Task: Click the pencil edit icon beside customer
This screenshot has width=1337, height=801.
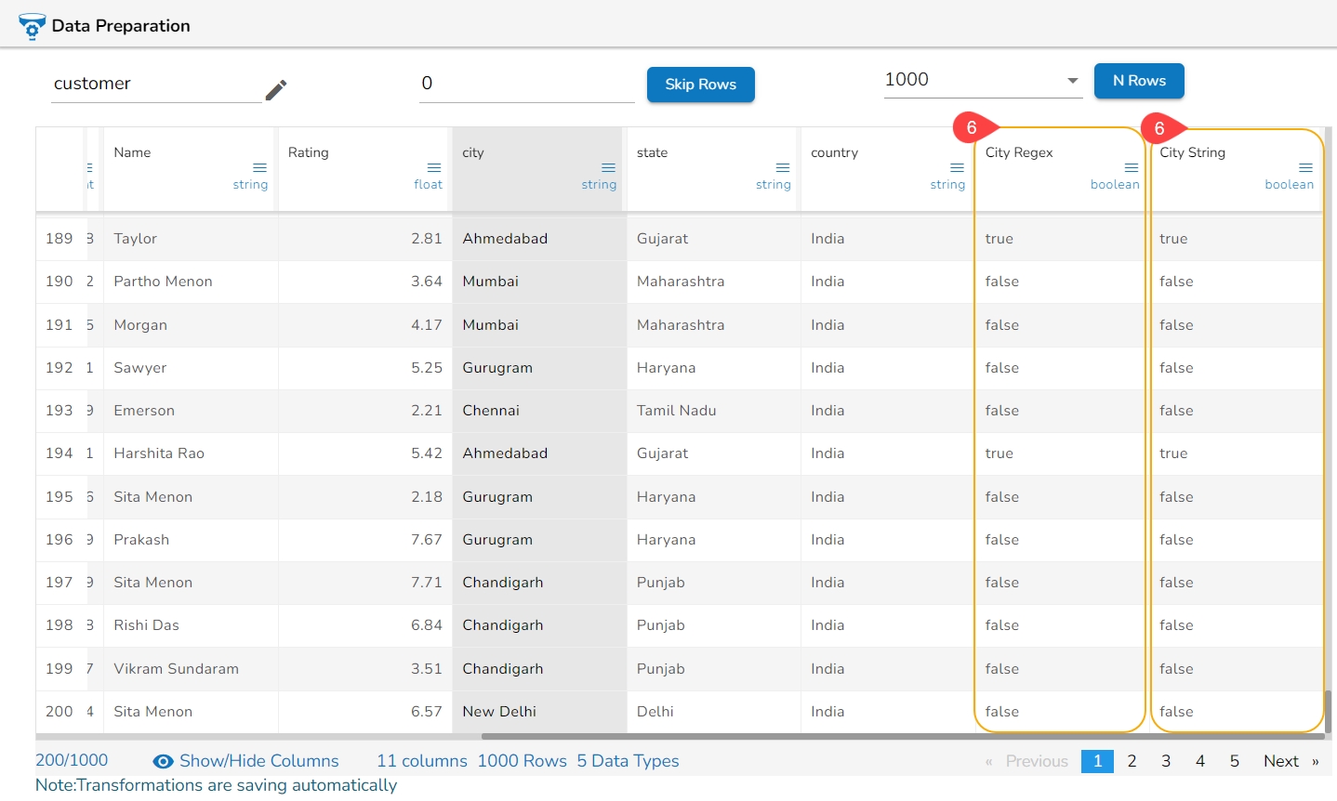Action: [276, 89]
